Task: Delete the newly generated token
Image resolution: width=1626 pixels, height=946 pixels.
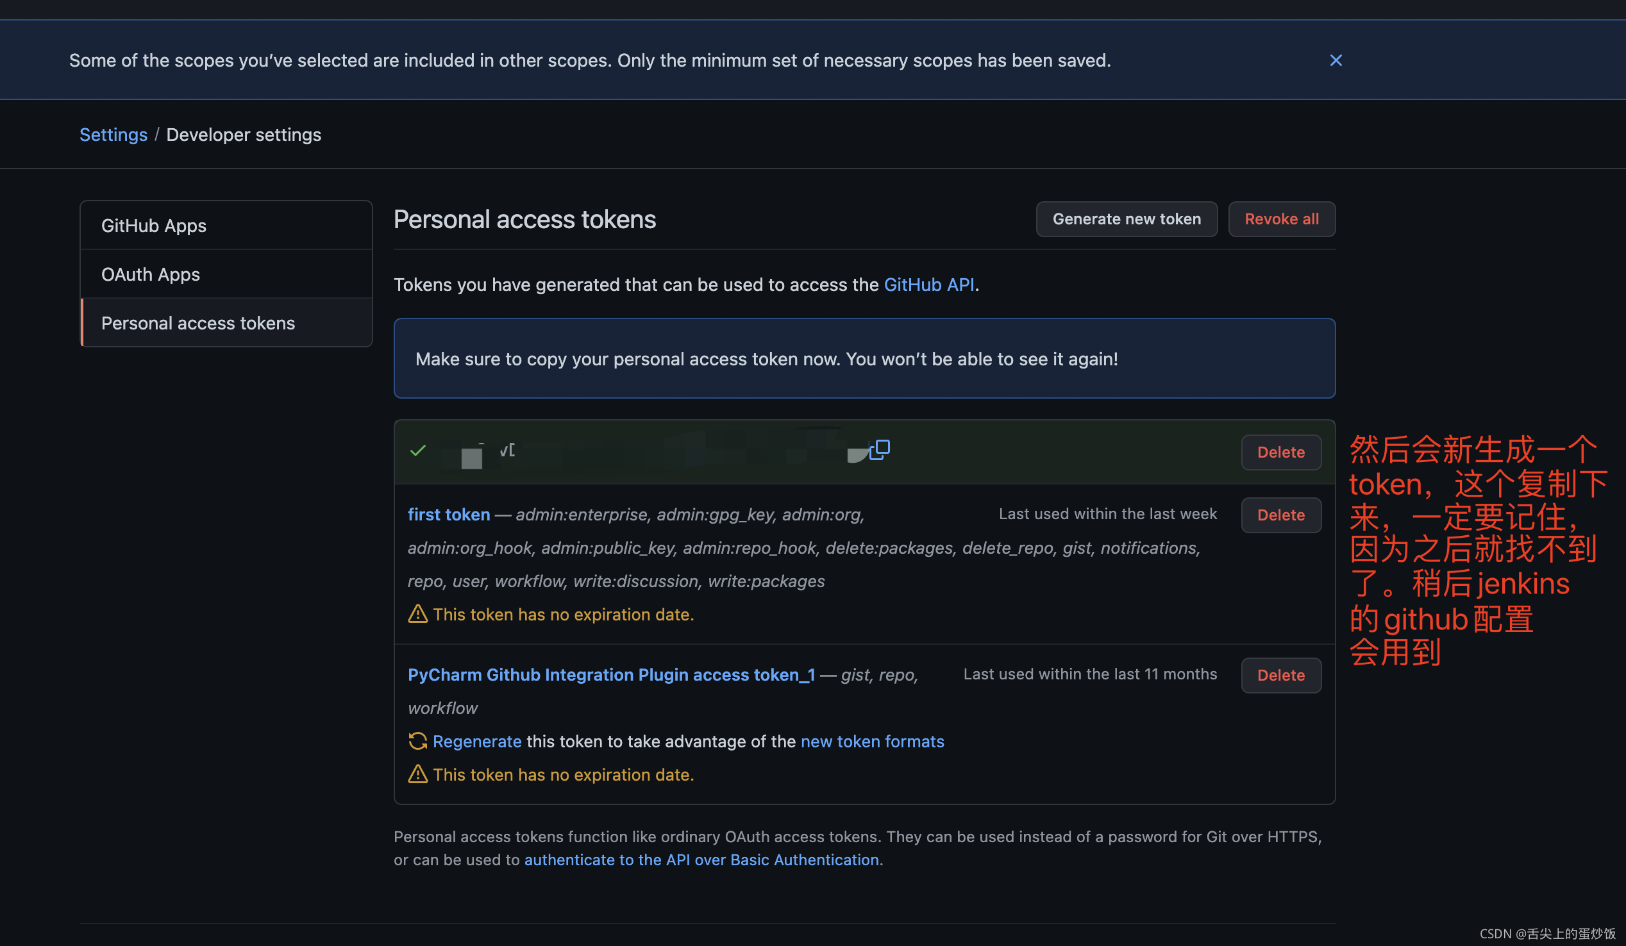Action: [1280, 452]
